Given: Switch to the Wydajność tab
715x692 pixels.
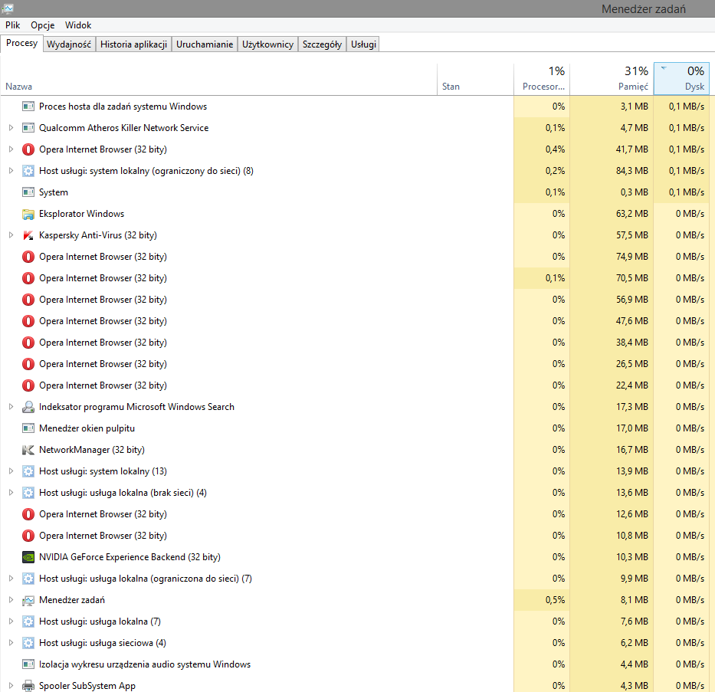Looking at the screenshot, I should point(69,44).
